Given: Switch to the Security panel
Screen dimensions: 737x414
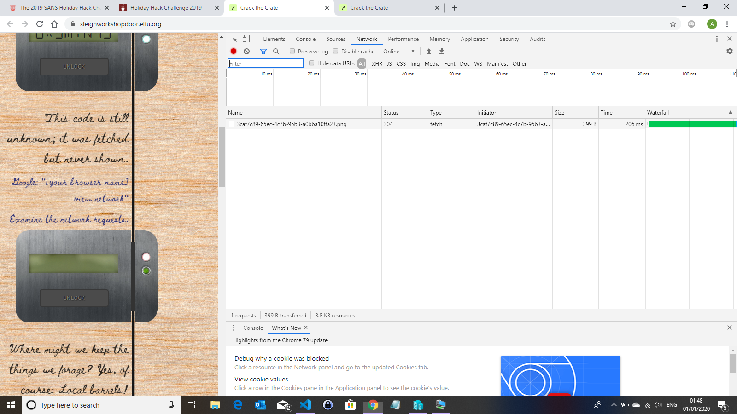Looking at the screenshot, I should 509,39.
